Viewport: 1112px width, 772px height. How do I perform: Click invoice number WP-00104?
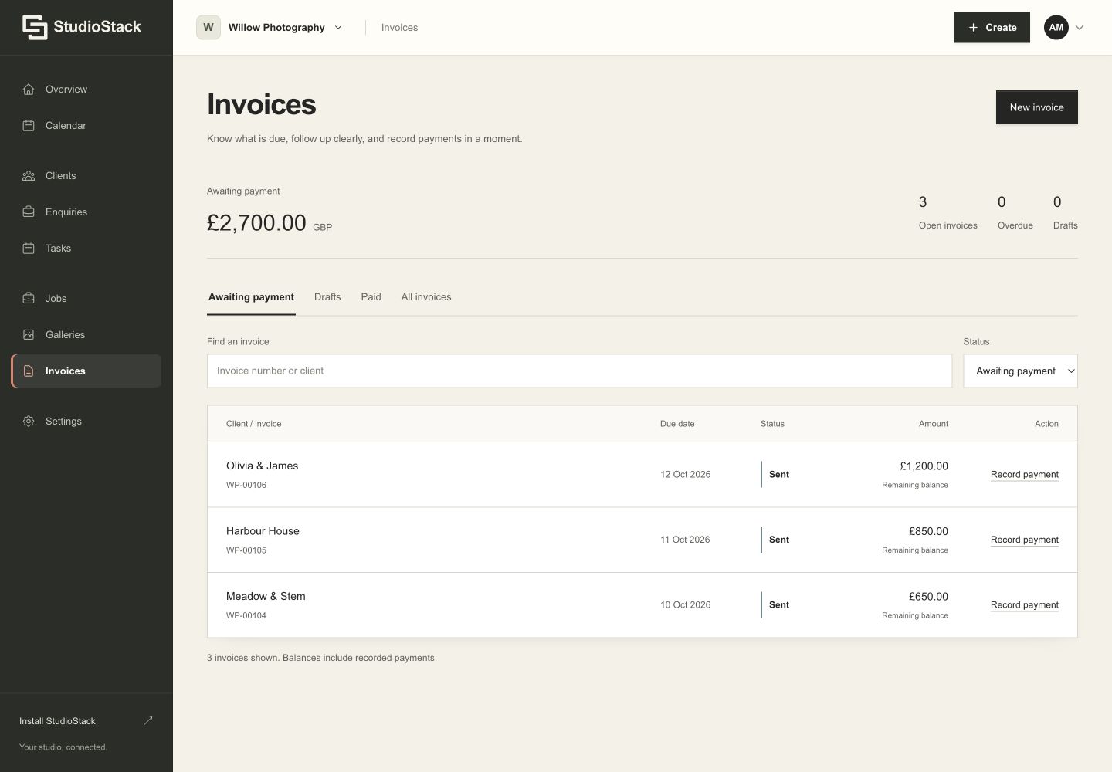246,616
